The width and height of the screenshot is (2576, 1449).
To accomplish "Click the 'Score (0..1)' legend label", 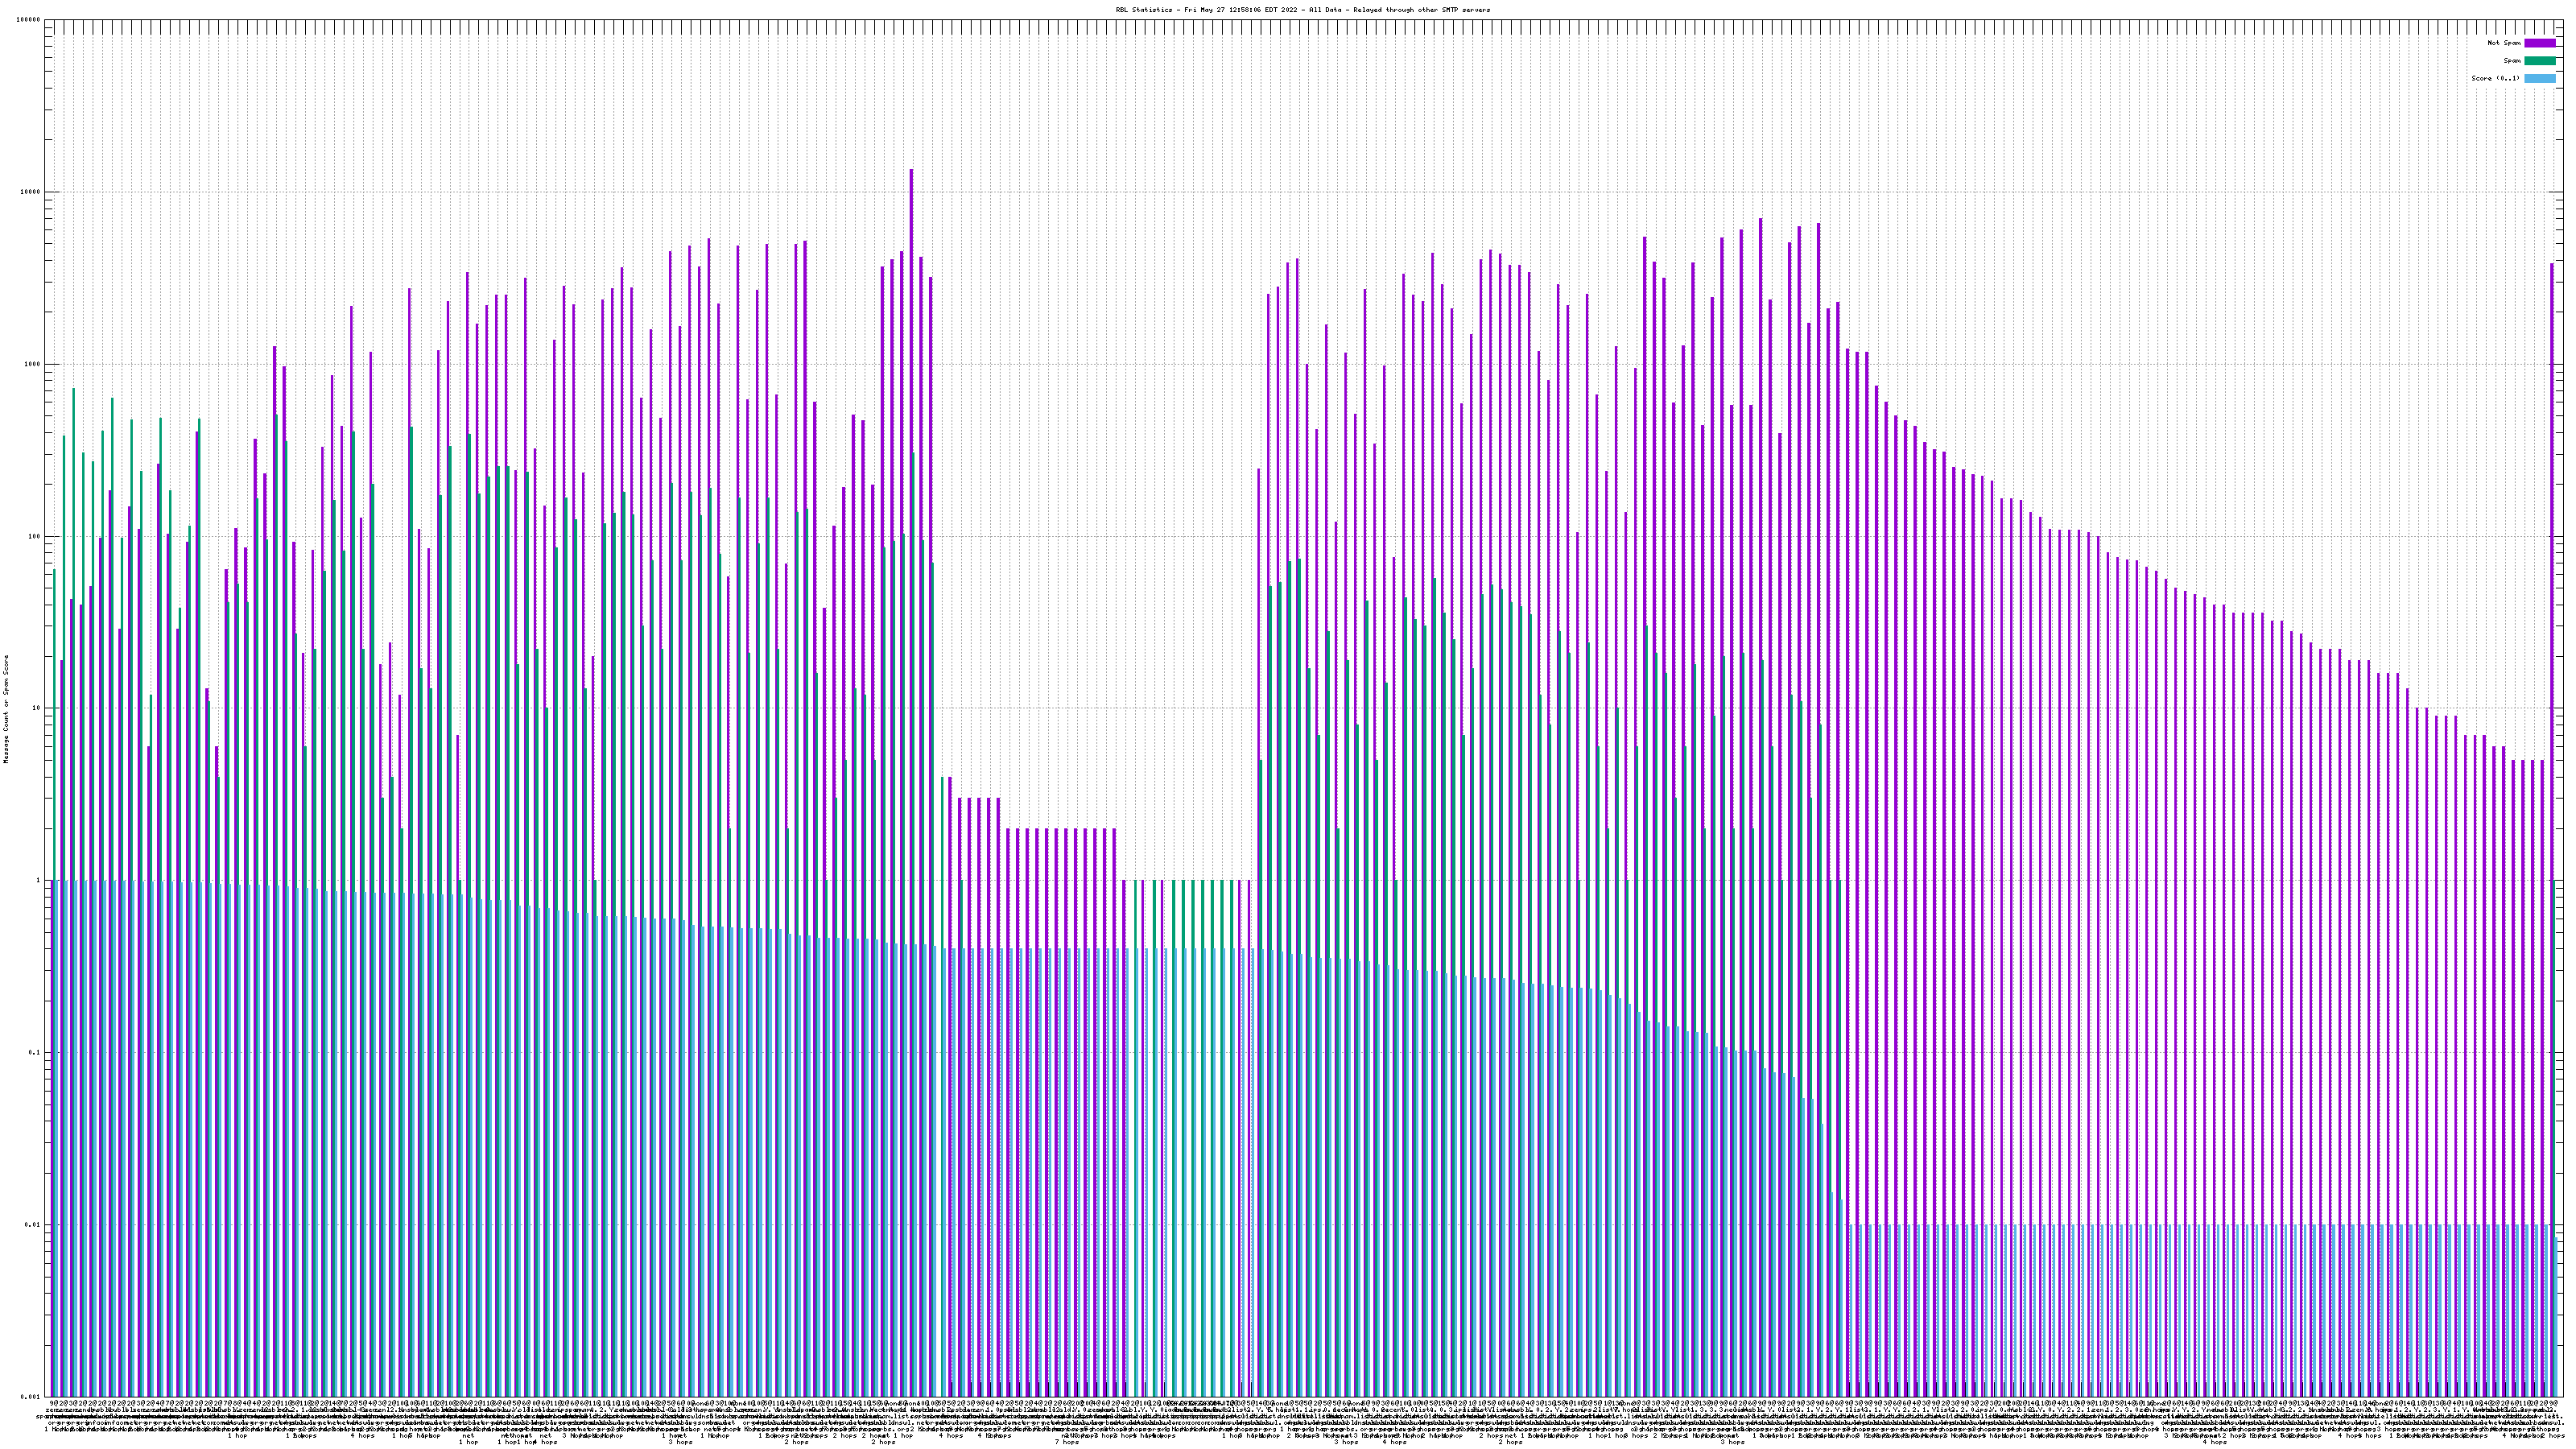I will coord(2495,78).
